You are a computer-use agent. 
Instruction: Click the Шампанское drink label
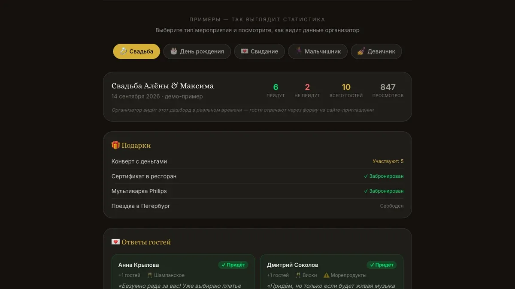170,275
